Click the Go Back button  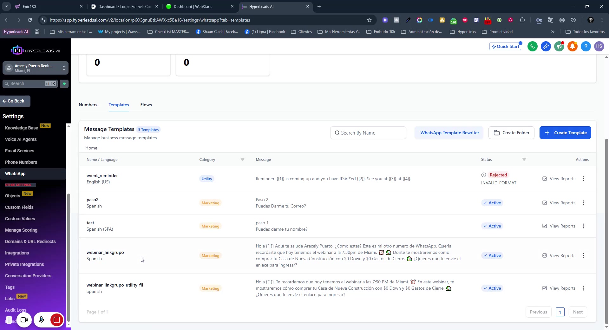(15, 101)
